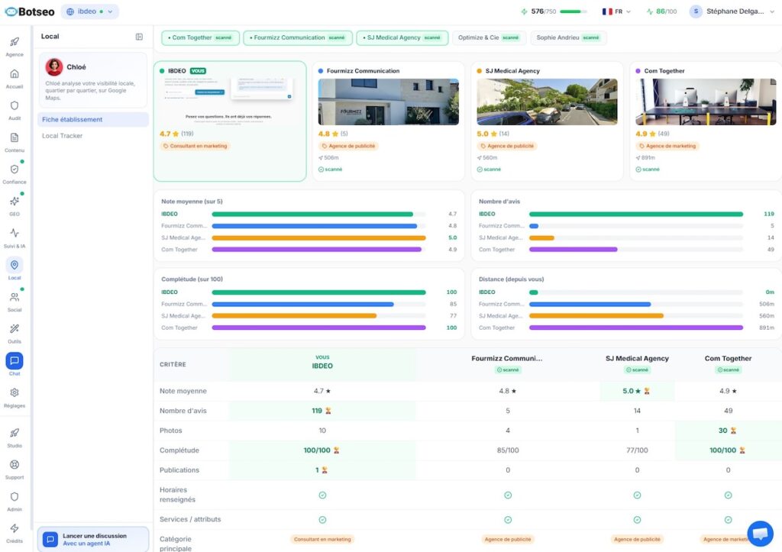Go to Accueil home icon
Image resolution: width=782 pixels, height=552 pixels.
(15, 74)
